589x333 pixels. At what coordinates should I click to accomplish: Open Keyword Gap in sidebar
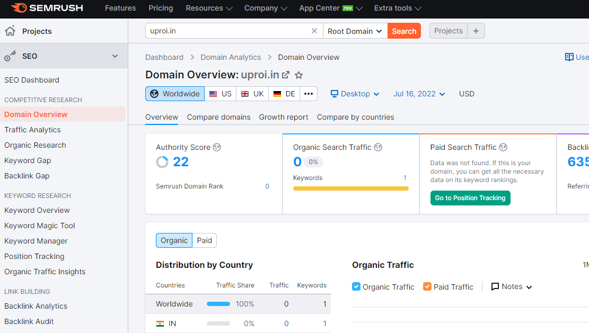(x=28, y=160)
